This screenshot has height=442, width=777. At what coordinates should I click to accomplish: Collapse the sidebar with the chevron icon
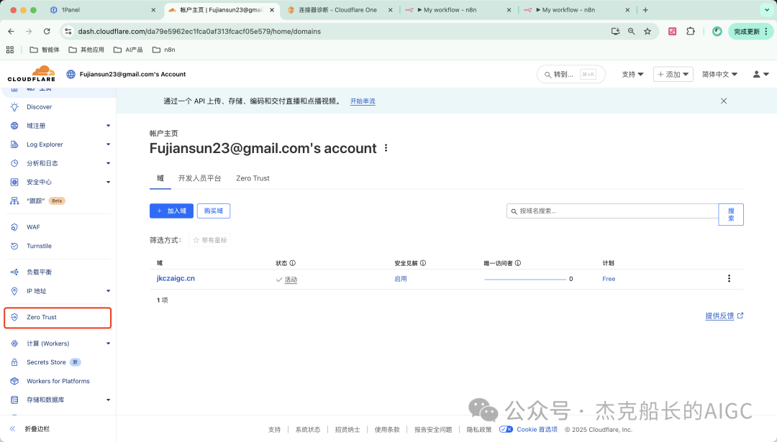point(13,428)
